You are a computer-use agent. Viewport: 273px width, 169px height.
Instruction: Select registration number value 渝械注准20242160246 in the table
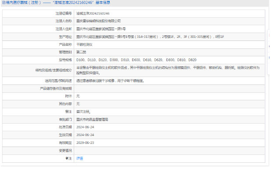point(93,14)
